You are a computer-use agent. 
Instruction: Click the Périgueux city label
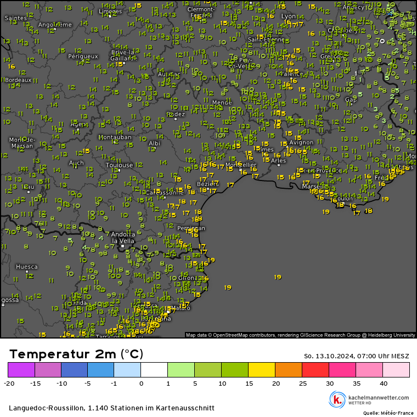[83, 57]
